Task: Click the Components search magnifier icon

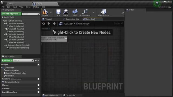Action: click(x=38, y=14)
